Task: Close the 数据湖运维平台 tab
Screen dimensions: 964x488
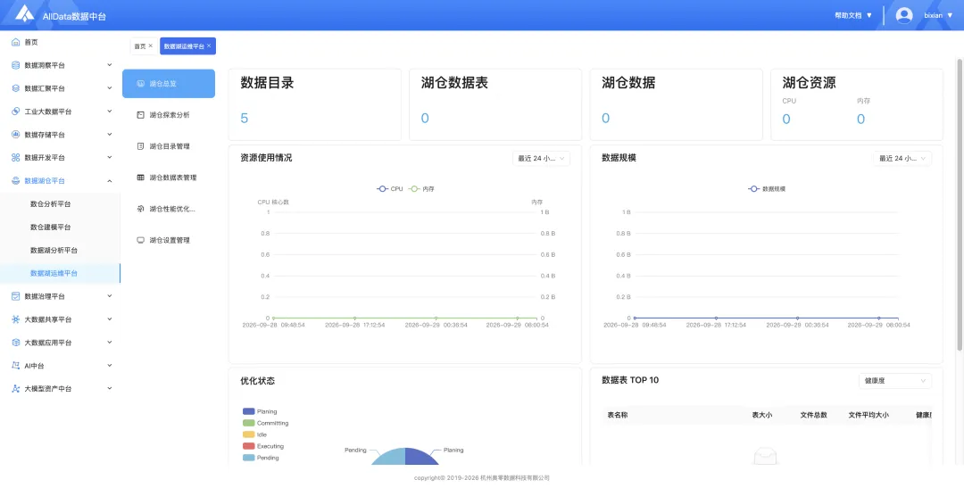Action: 209,45
